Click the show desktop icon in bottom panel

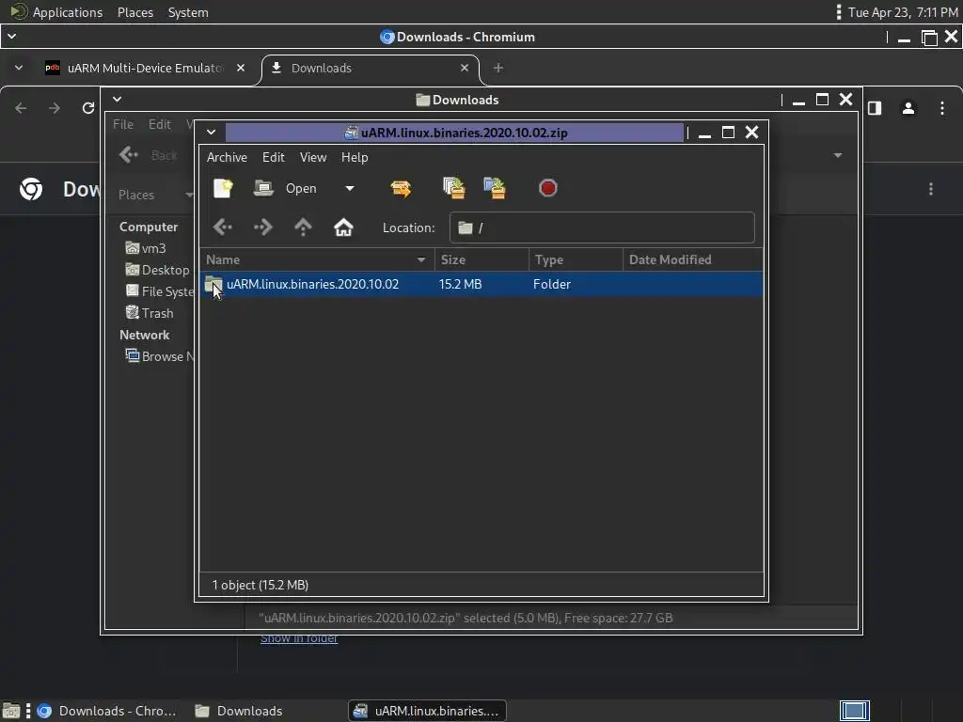11,711
